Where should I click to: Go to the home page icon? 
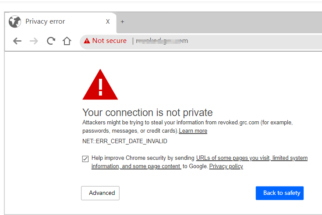tap(67, 41)
